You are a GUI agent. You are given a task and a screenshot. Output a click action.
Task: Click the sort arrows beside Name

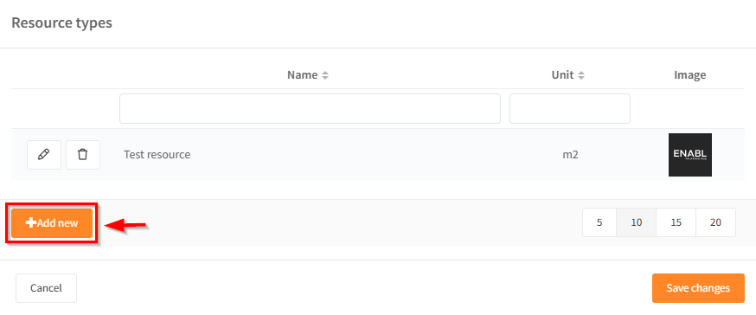(325, 75)
